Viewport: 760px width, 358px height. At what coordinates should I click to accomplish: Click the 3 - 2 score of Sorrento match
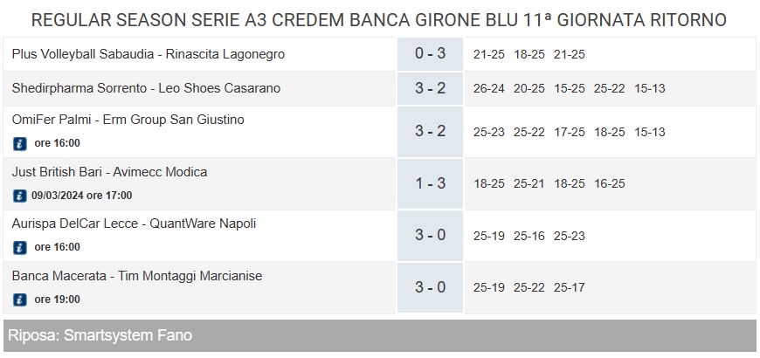pyautogui.click(x=430, y=88)
